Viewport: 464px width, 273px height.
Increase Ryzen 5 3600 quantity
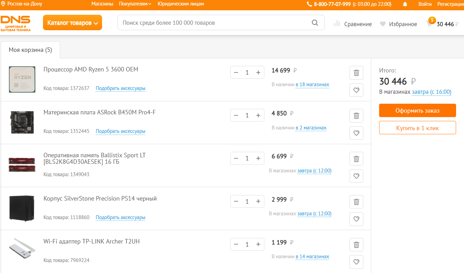[258, 72]
